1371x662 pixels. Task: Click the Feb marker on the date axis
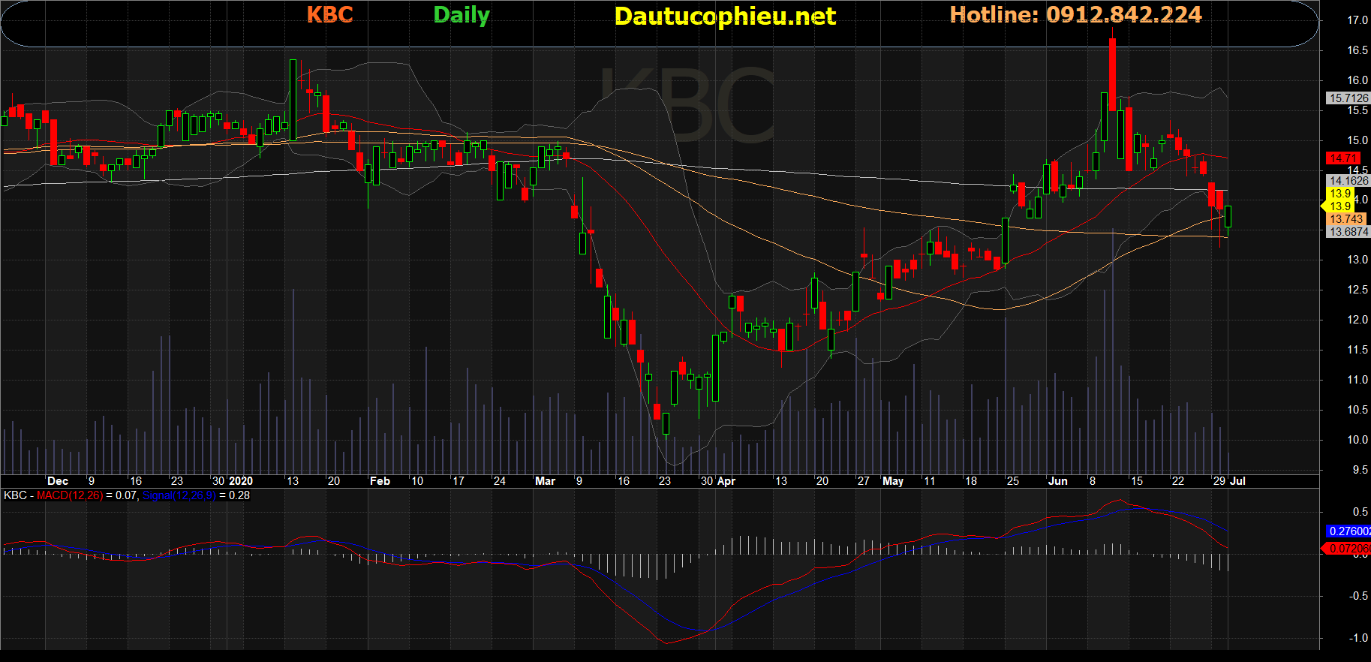[x=380, y=481]
